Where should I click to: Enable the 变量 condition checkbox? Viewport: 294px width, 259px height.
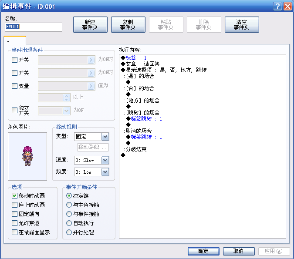(x=14, y=86)
